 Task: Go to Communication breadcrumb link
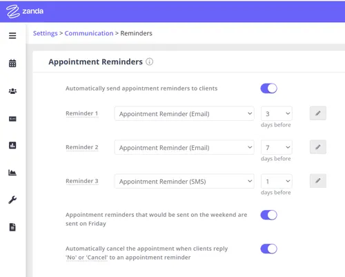tap(89, 33)
